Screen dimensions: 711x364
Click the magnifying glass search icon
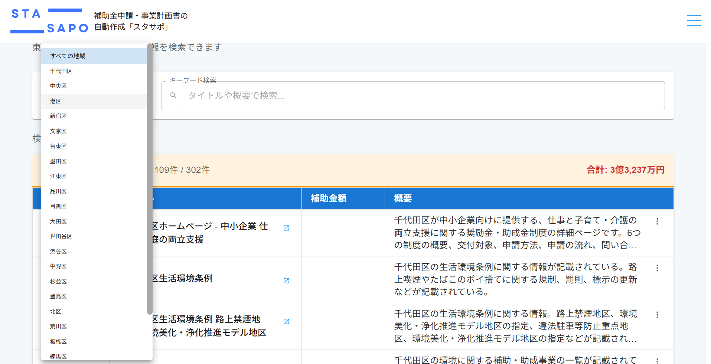click(173, 96)
